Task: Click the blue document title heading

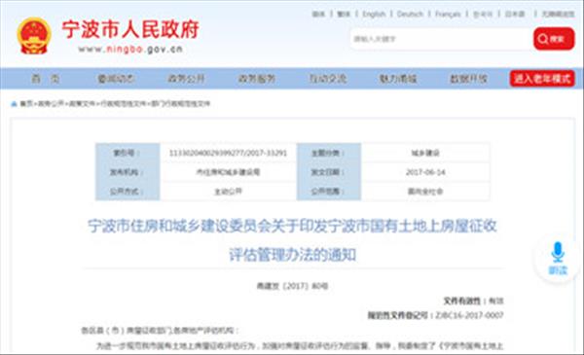Action: 292,240
